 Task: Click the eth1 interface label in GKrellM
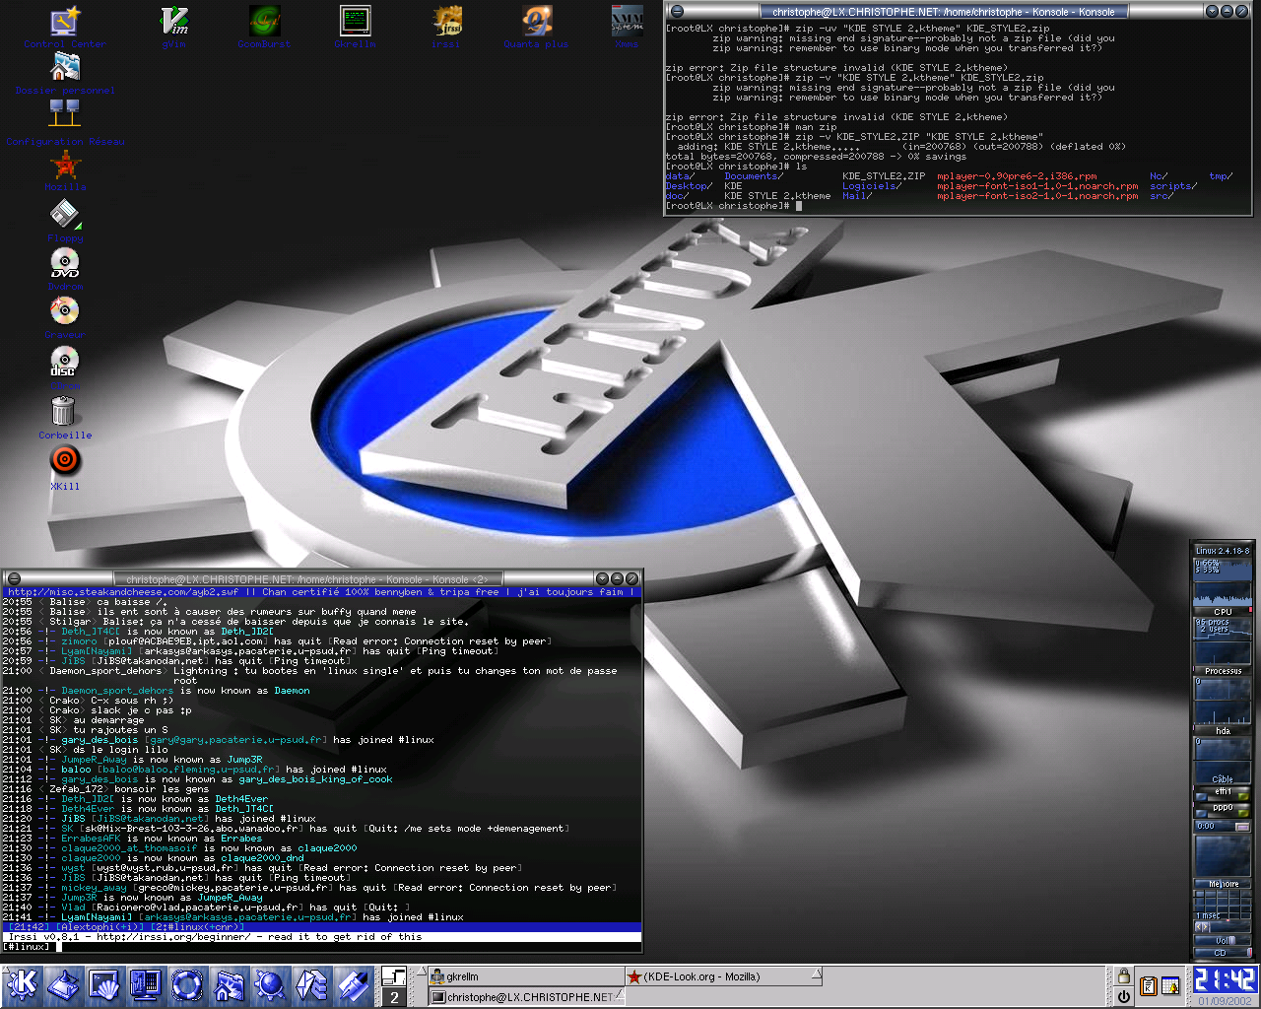coord(1223,790)
